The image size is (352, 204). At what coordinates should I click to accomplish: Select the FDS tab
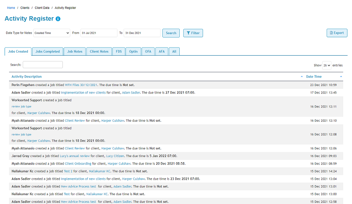[x=119, y=51]
